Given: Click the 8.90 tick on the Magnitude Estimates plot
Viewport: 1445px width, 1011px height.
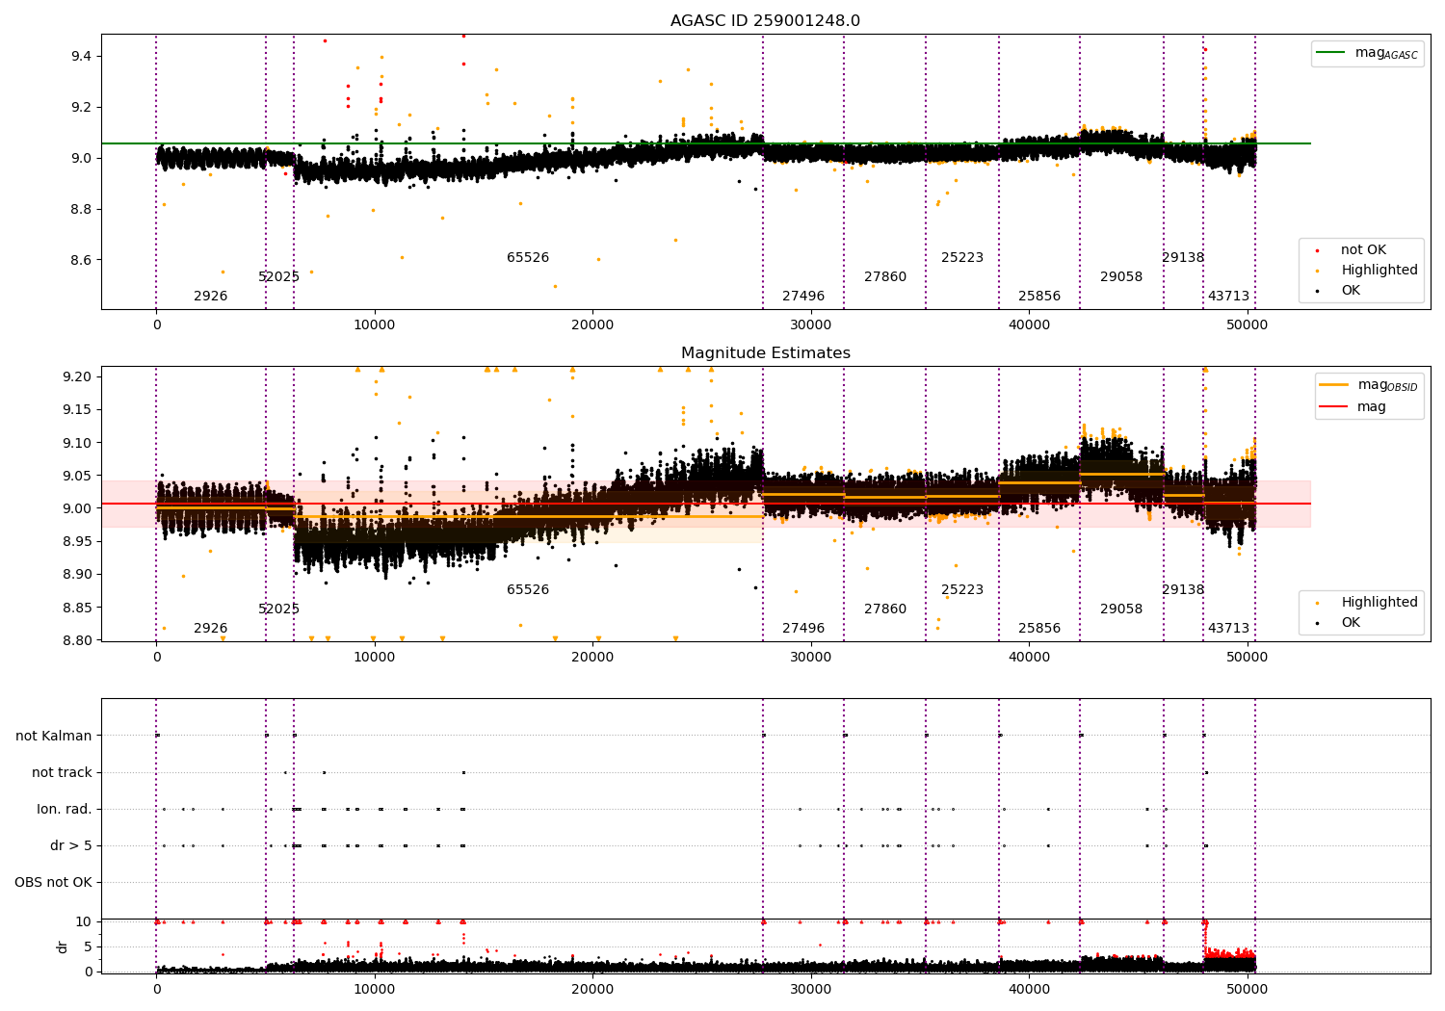Looking at the screenshot, I should [x=78, y=575].
